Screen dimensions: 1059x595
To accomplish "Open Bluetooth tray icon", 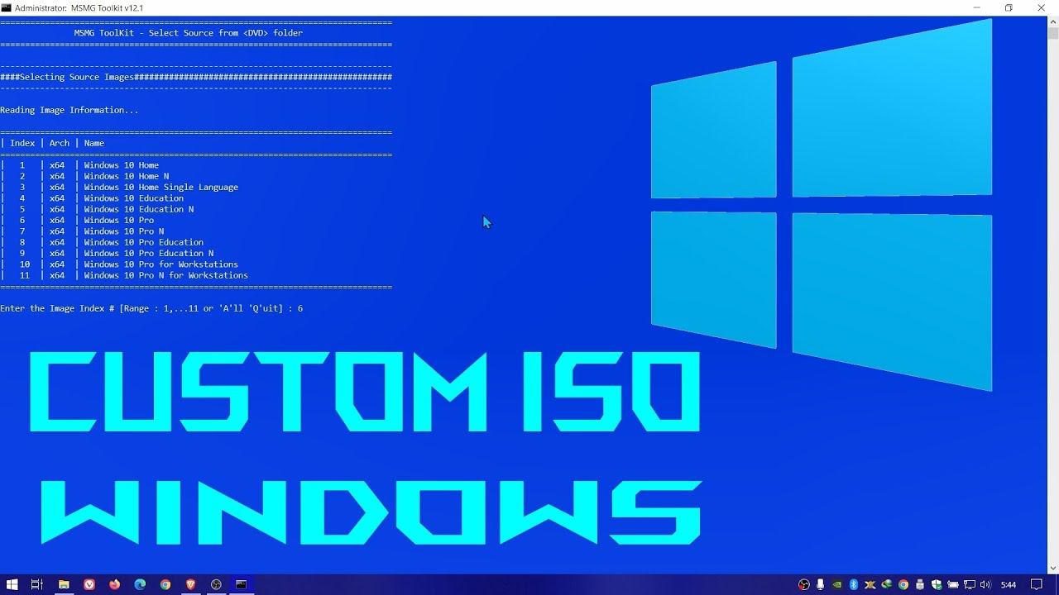I will pos(854,584).
